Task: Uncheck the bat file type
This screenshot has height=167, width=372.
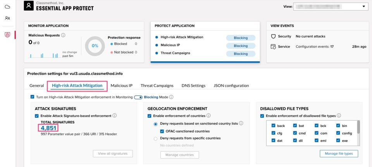Action: (x=295, y=126)
